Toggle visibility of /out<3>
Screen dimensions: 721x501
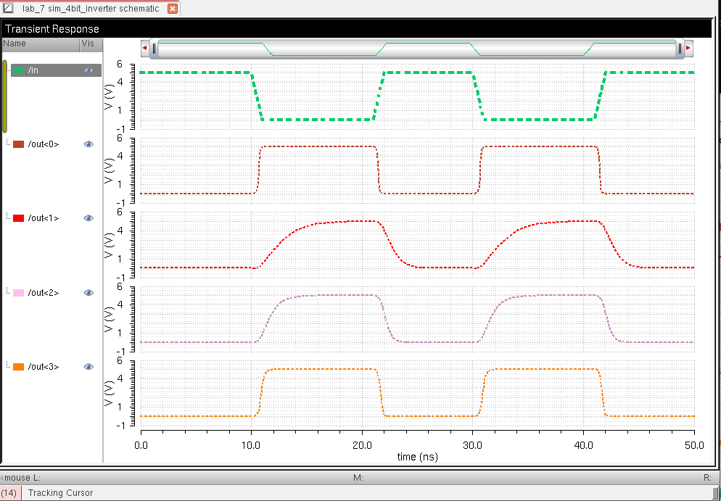[x=88, y=367]
